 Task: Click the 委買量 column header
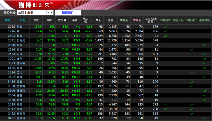point(137,20)
